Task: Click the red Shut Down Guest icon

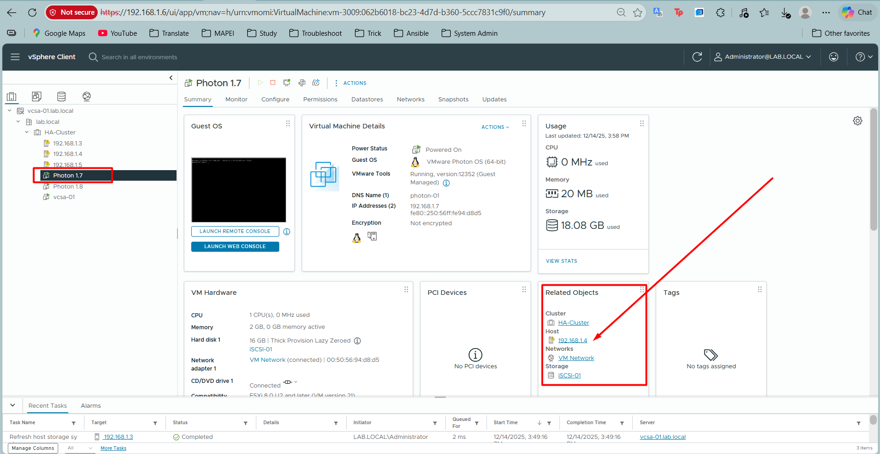Action: 273,83
